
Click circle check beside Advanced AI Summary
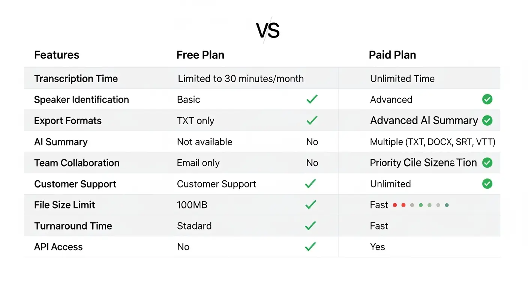[x=487, y=120]
